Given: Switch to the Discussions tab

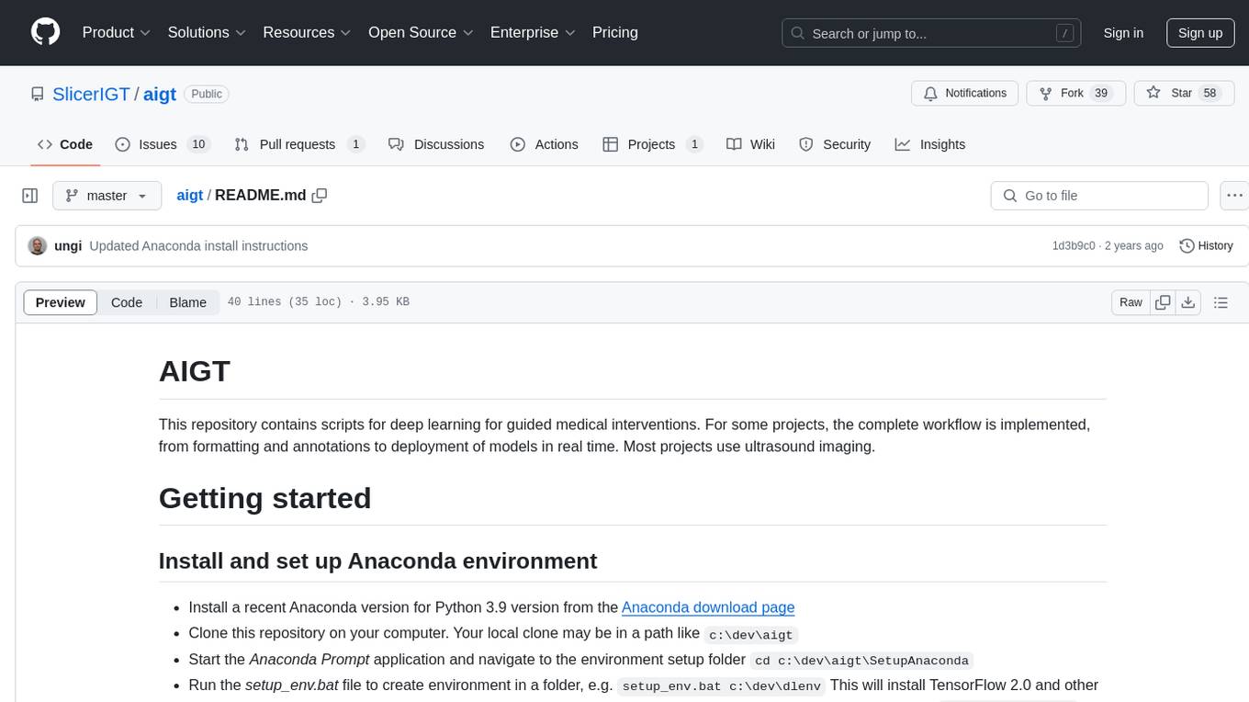Looking at the screenshot, I should [x=436, y=144].
